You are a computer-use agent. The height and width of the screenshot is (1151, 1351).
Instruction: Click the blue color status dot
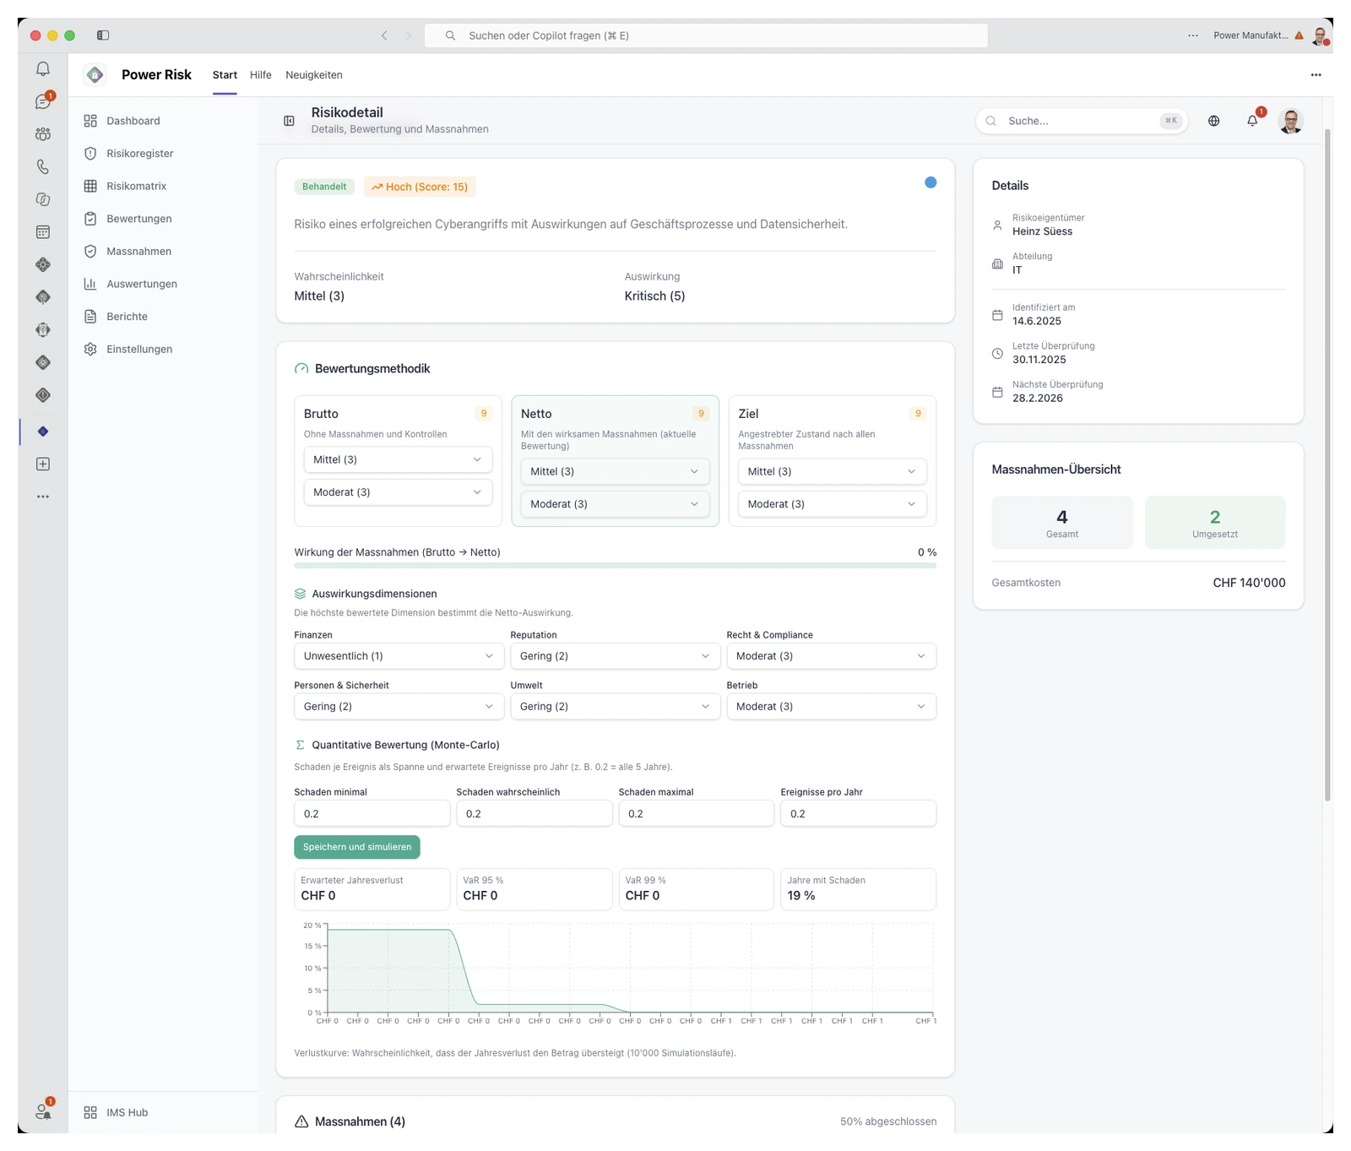pyautogui.click(x=931, y=182)
